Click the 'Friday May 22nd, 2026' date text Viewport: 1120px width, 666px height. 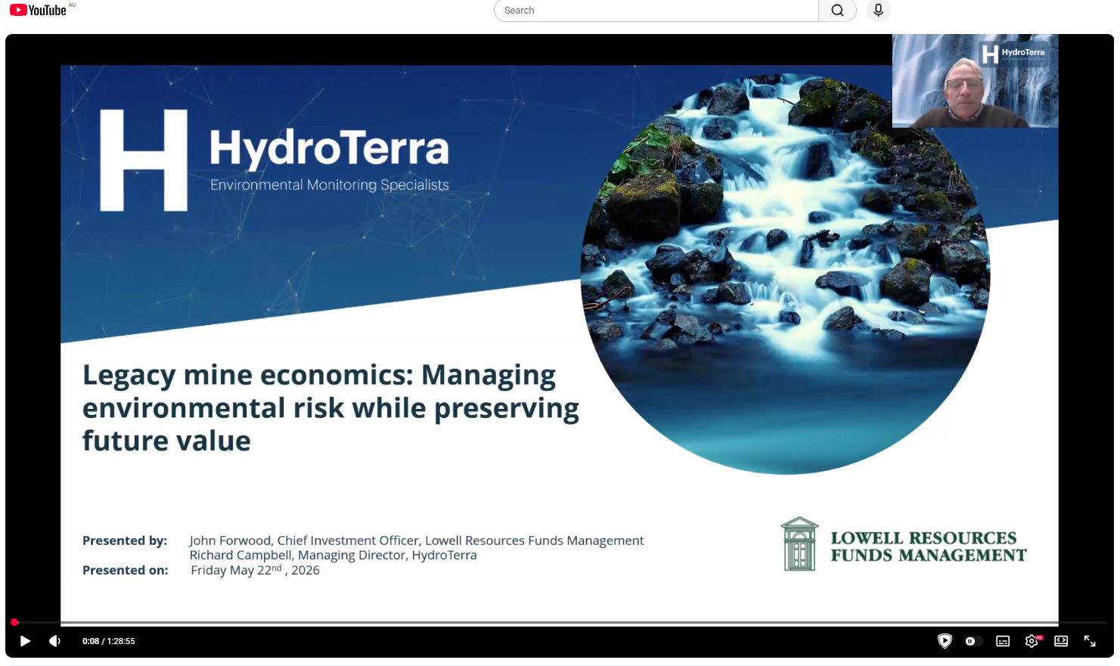click(255, 570)
